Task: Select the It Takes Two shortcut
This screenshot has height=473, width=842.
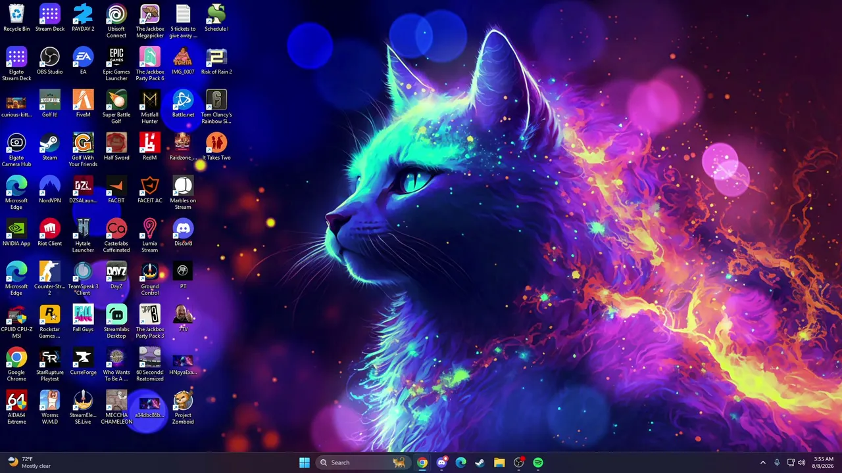Action: coord(216,146)
